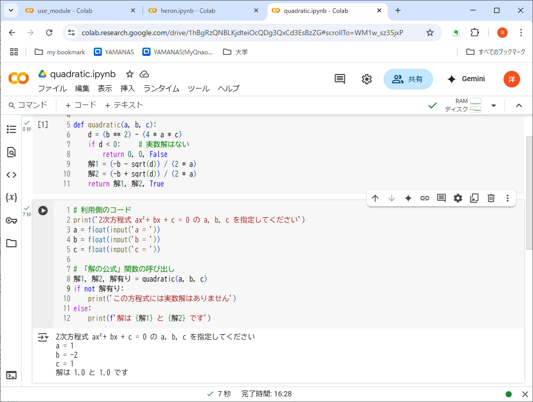The width and height of the screenshot is (533, 402).
Task: Open the Chrome apps grid shortcut
Action: pyautogui.click(x=14, y=52)
